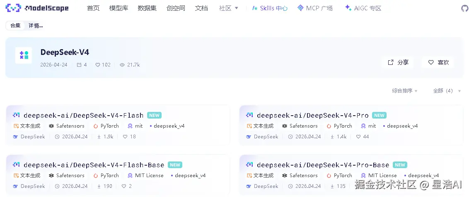Click the DeepSeek organization icon in DeepSeek-V4-Flash card

coord(16,137)
